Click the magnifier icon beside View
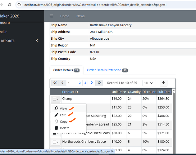 tap(56, 108)
